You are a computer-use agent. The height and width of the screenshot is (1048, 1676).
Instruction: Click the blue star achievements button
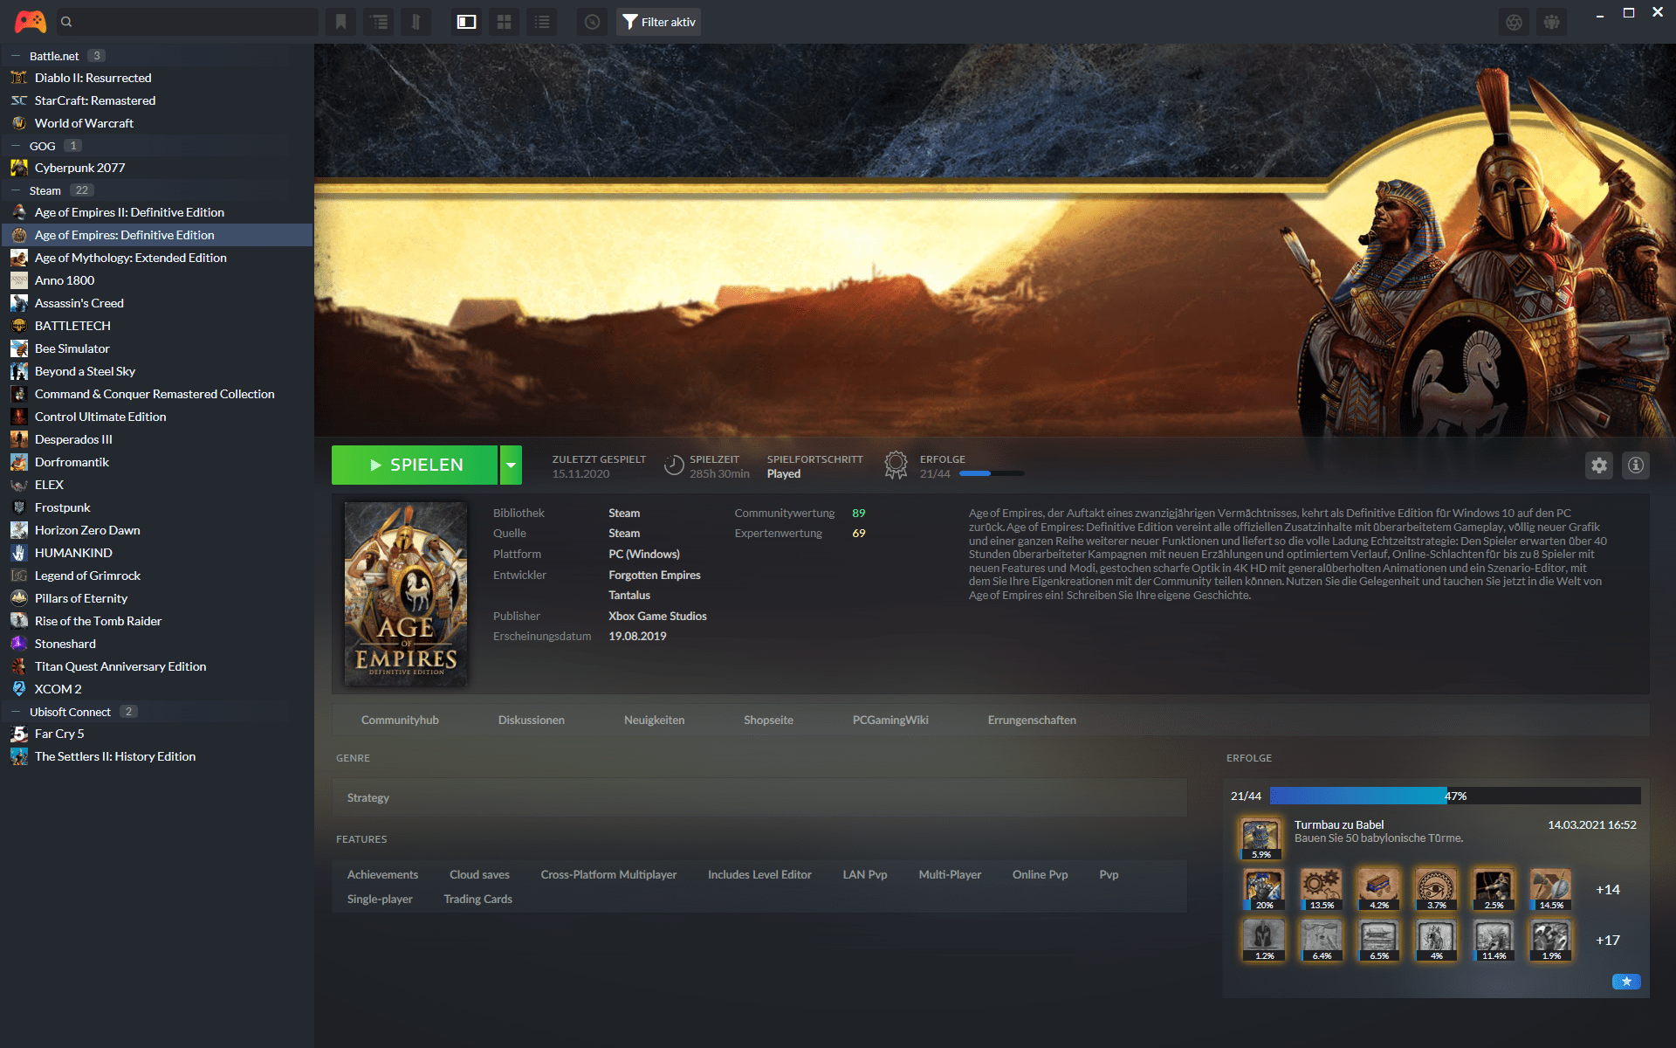[x=1626, y=982]
